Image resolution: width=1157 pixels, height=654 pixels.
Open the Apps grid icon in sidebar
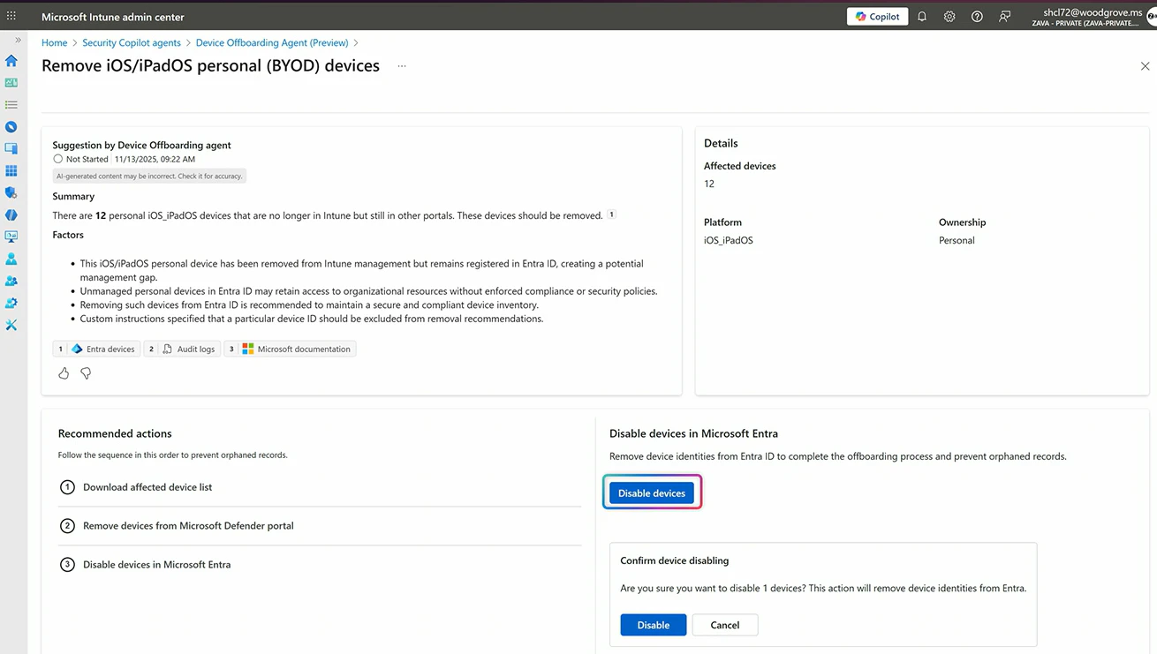click(11, 171)
